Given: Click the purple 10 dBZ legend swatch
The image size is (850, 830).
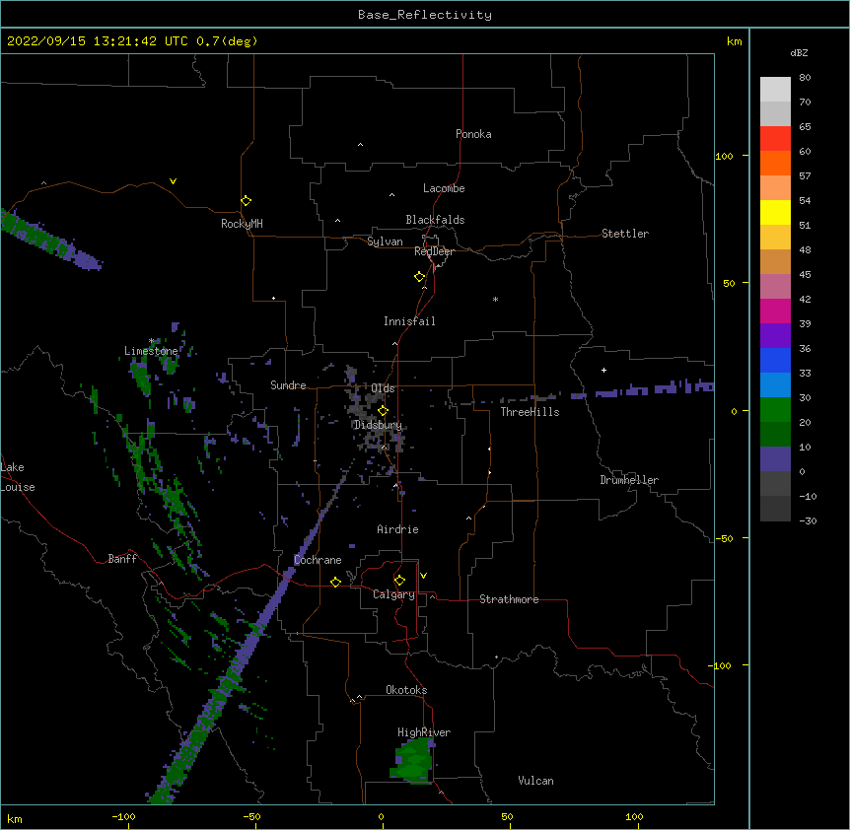Looking at the screenshot, I should click(x=775, y=459).
